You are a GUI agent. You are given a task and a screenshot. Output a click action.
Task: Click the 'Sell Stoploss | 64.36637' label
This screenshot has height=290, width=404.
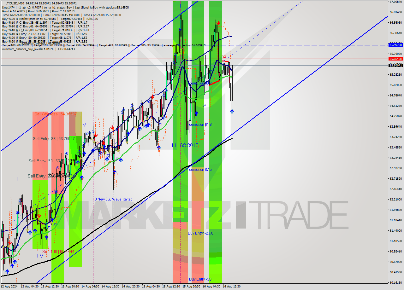point(56,114)
